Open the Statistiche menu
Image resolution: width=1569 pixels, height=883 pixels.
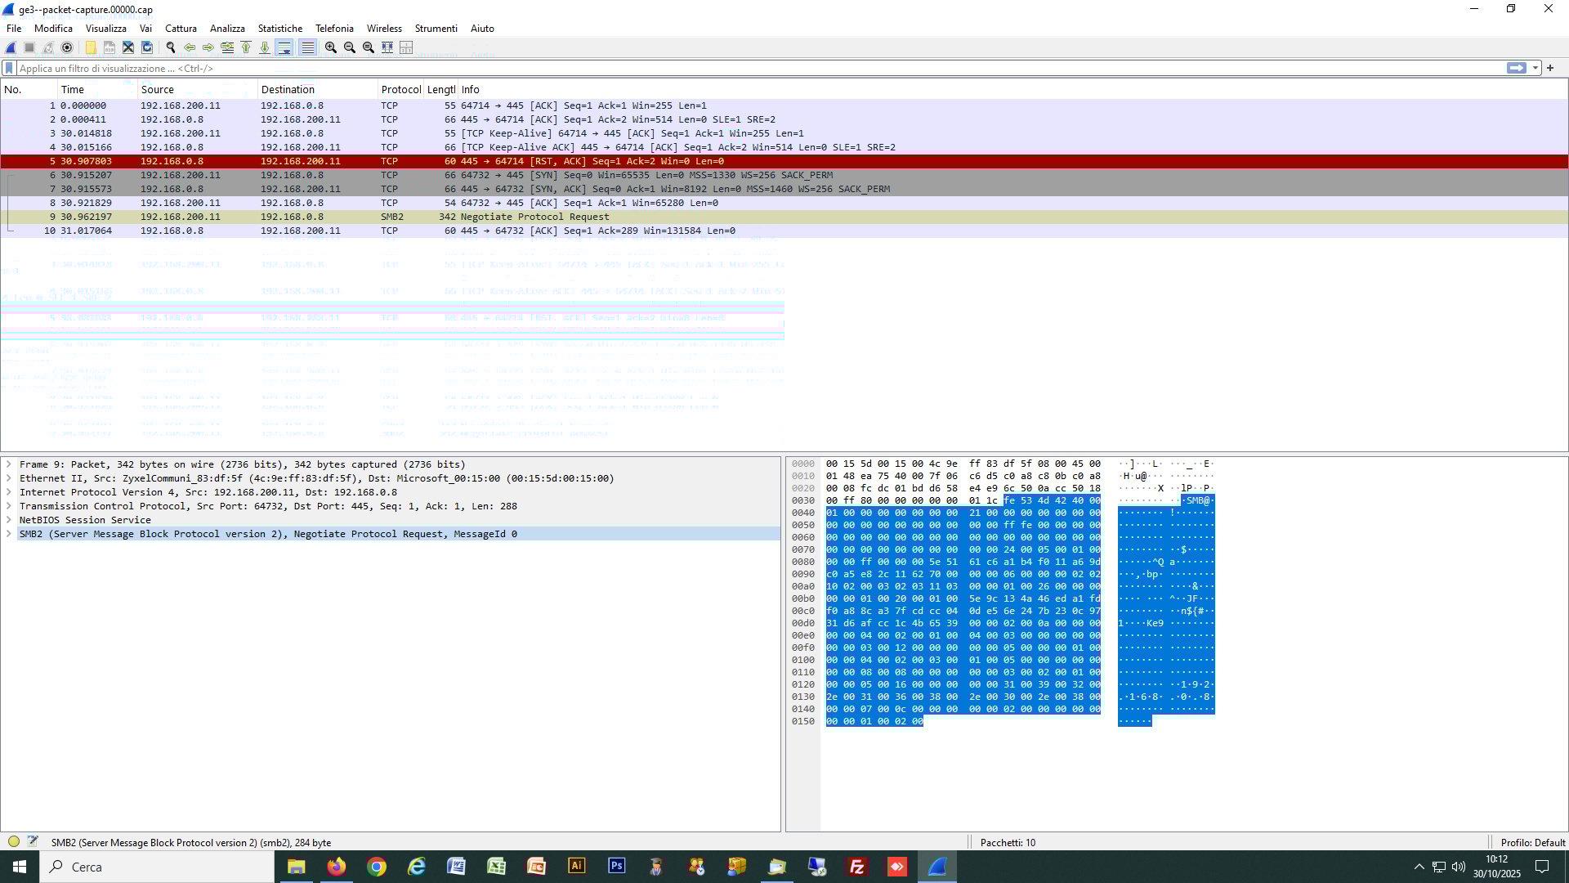pos(279,28)
